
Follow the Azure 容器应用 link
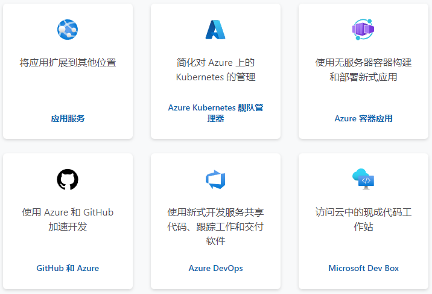[363, 118]
